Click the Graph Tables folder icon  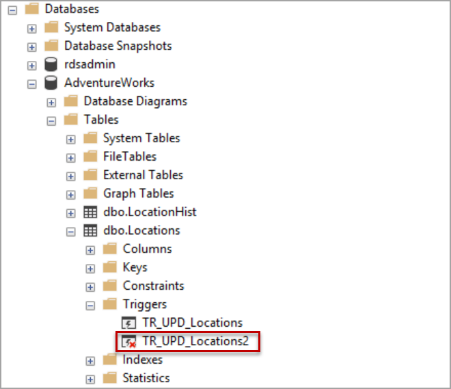point(90,193)
